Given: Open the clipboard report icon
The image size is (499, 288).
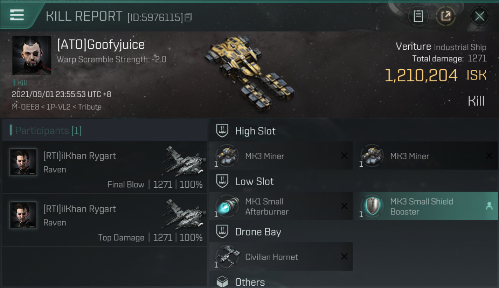Looking at the screenshot, I should (418, 16).
